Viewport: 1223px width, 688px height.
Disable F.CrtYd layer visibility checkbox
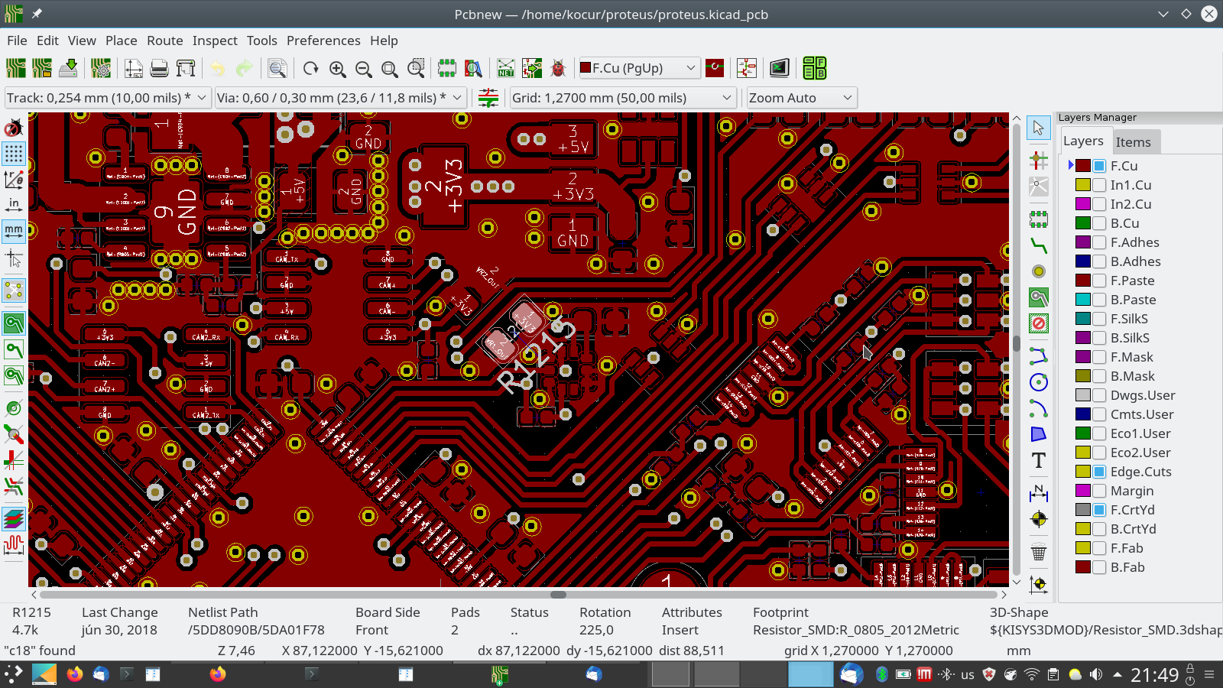pyautogui.click(x=1099, y=510)
